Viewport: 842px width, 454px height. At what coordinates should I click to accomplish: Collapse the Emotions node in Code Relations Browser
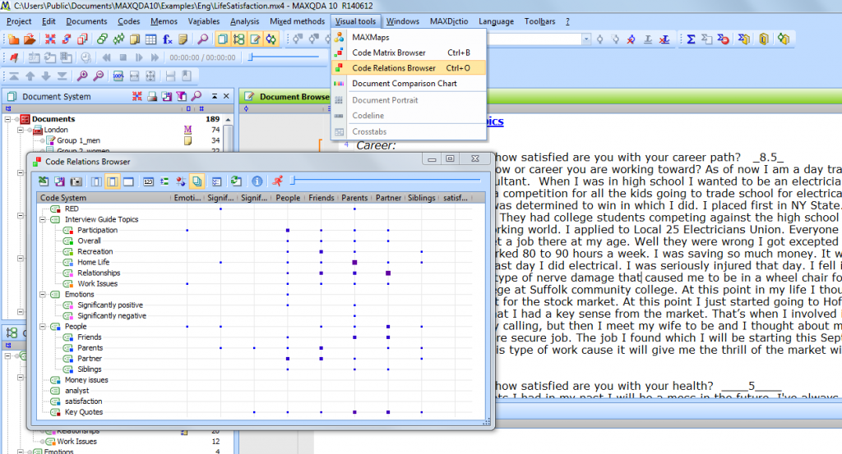click(43, 295)
